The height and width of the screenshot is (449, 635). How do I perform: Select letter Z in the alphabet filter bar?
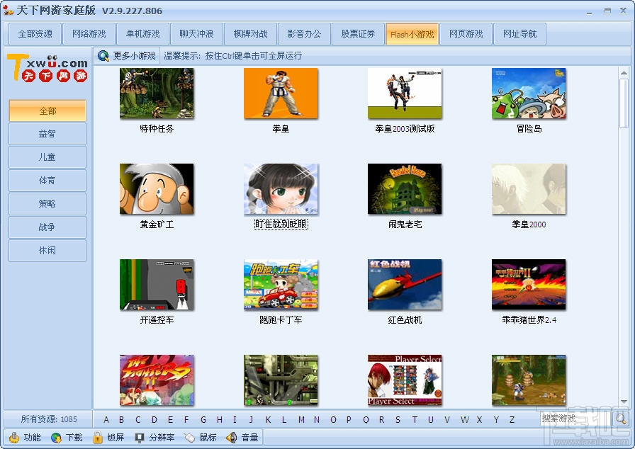tap(511, 419)
